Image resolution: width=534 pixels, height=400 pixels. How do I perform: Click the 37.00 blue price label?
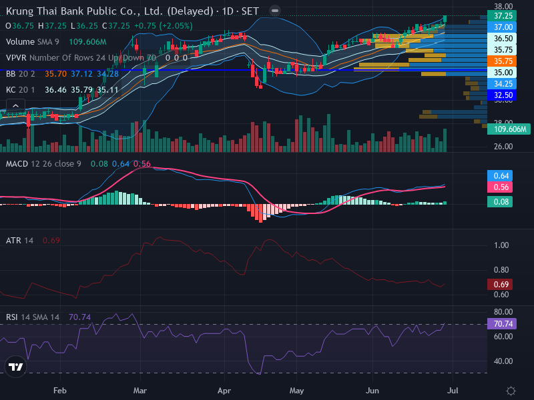pos(502,27)
